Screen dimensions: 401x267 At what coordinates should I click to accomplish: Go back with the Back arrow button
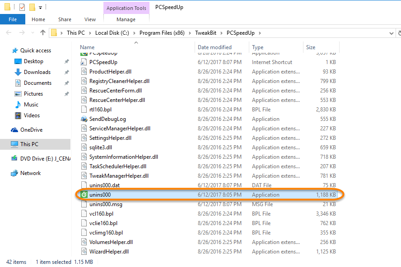coord(9,33)
